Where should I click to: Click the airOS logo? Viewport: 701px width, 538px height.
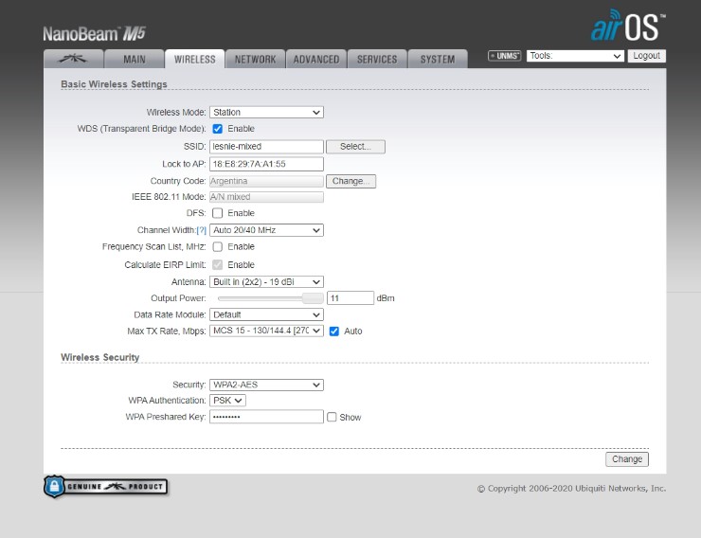(627, 27)
